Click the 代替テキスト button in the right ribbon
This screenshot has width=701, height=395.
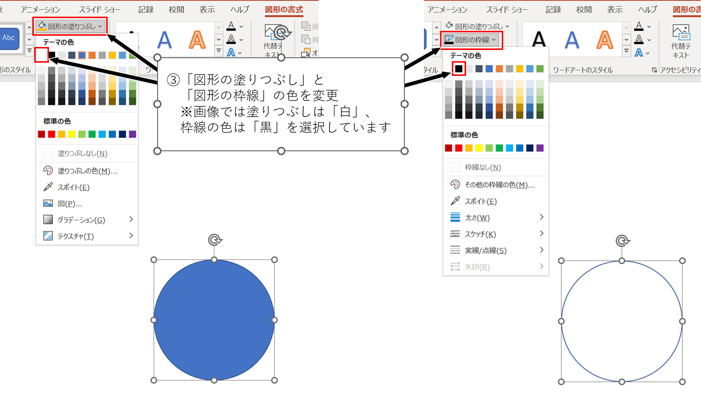[681, 42]
